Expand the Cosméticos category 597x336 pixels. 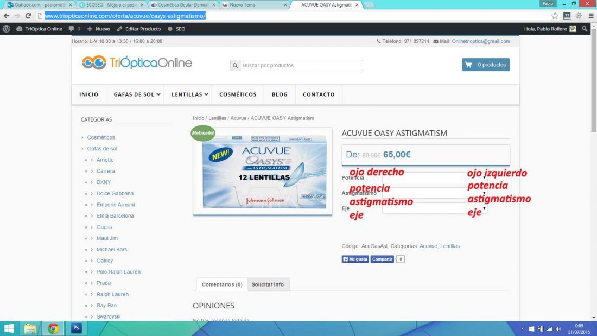coord(101,137)
